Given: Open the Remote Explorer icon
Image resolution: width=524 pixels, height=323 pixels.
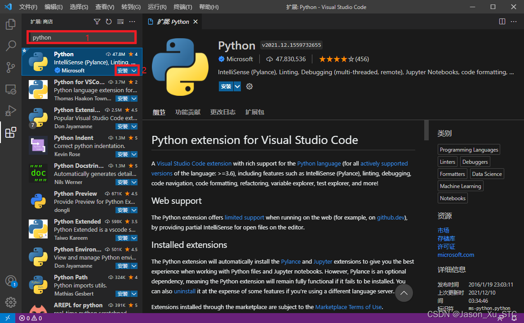Looking at the screenshot, I should [11, 89].
